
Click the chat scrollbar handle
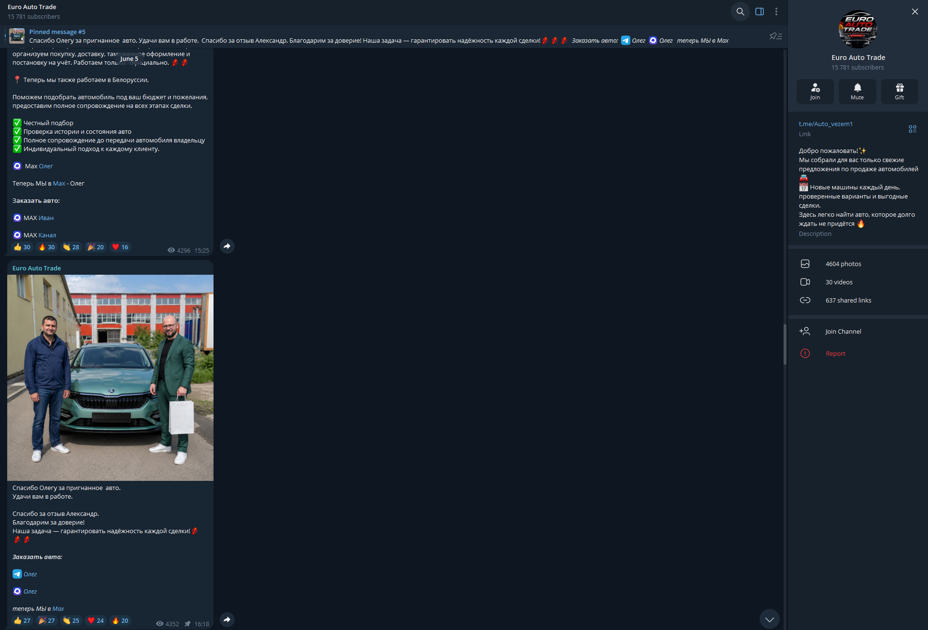[x=785, y=344]
